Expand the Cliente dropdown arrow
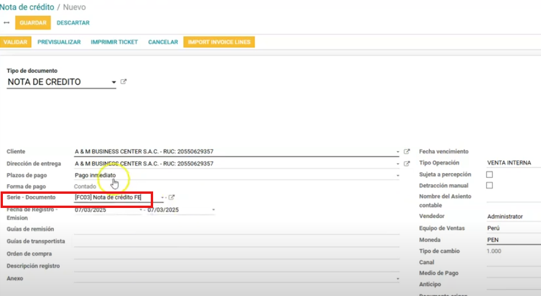 [x=398, y=152]
